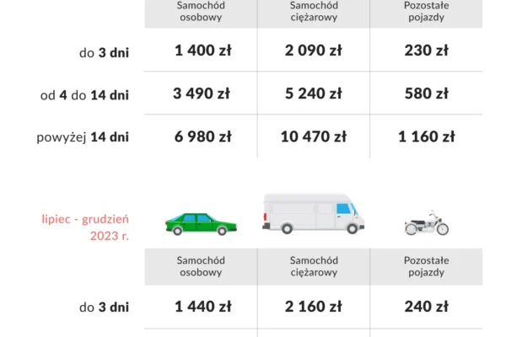Image resolution: width=506 pixels, height=337 pixels.
Task: Select the 'lipiec - grudzień 2023 r.' label
Action: (x=85, y=227)
